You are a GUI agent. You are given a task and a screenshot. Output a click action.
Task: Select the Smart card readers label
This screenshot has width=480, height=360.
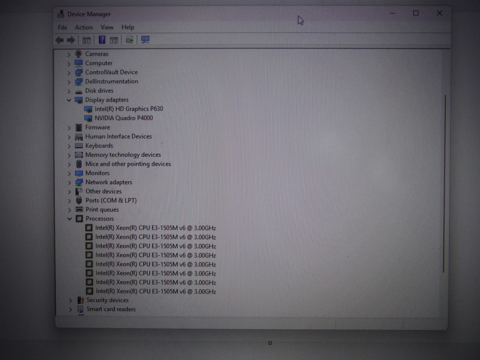111,309
